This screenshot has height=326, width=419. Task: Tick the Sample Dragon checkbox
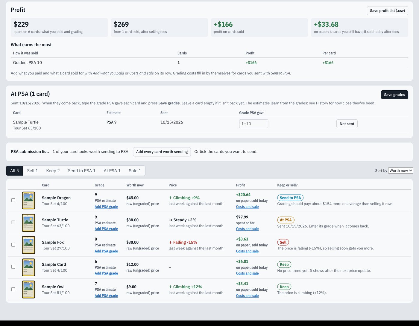click(x=13, y=200)
